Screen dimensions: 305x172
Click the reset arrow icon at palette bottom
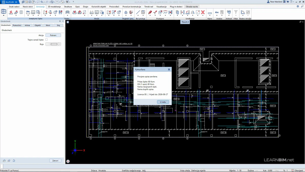coord(14,161)
